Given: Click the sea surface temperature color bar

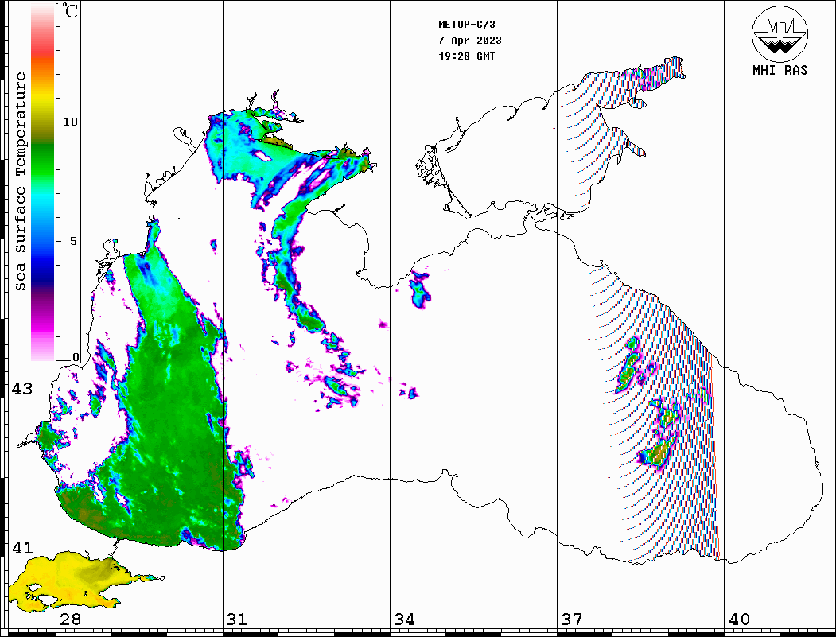Looking at the screenshot, I should [x=43, y=182].
